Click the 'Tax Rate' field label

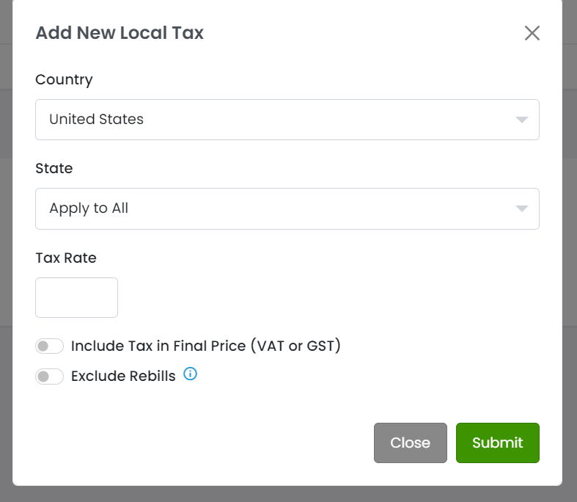66,258
